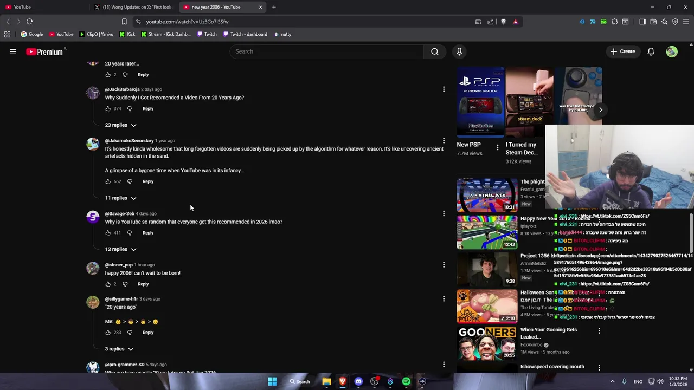The width and height of the screenshot is (694, 390).
Task: Open the 'Happy New Year' Roblox video thumbnail
Action: coord(487,232)
